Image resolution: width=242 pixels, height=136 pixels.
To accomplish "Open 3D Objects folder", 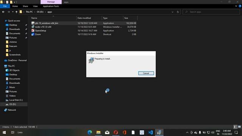I will 14,70.
